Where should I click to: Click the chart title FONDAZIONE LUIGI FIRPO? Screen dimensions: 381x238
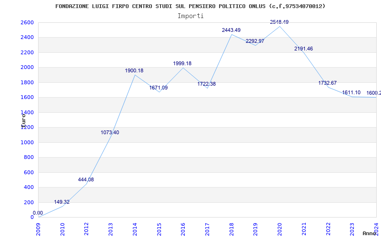190,6
